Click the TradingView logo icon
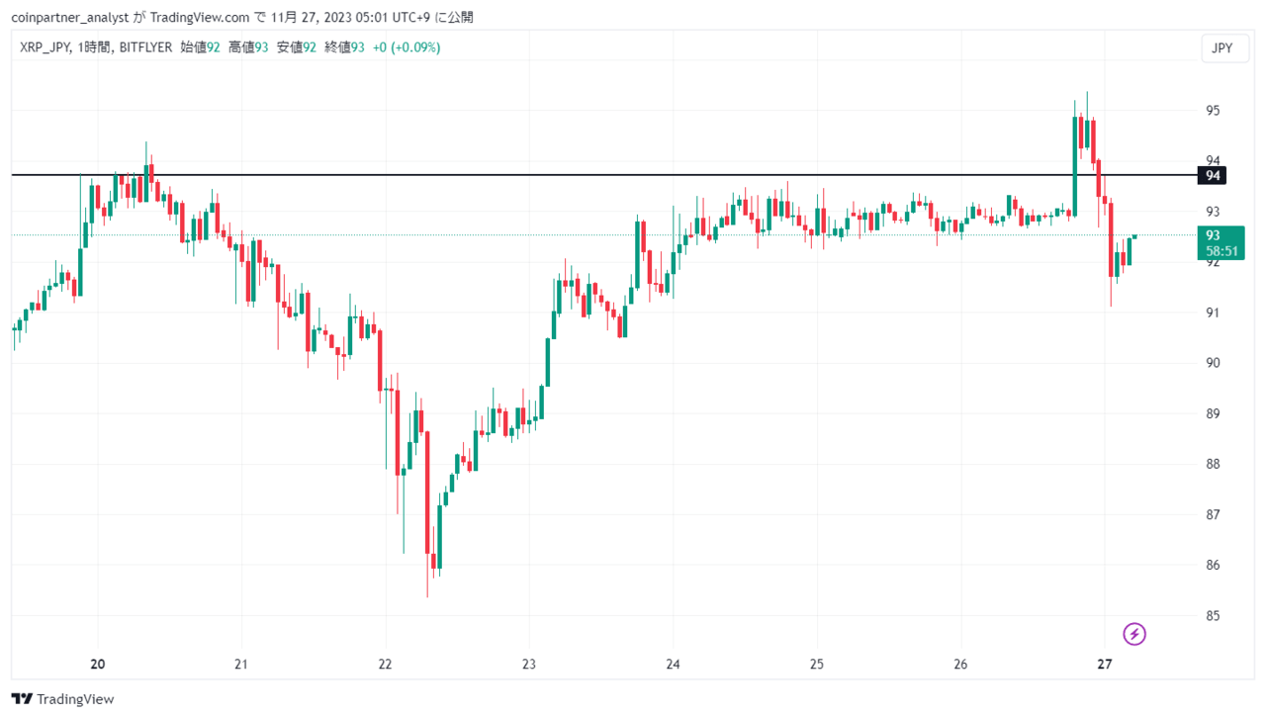This screenshot has height=718, width=1266. pos(22,699)
